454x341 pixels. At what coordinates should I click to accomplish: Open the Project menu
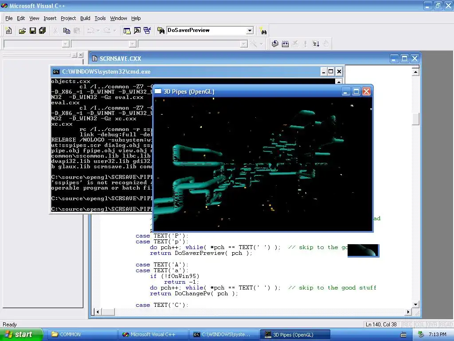(68, 18)
